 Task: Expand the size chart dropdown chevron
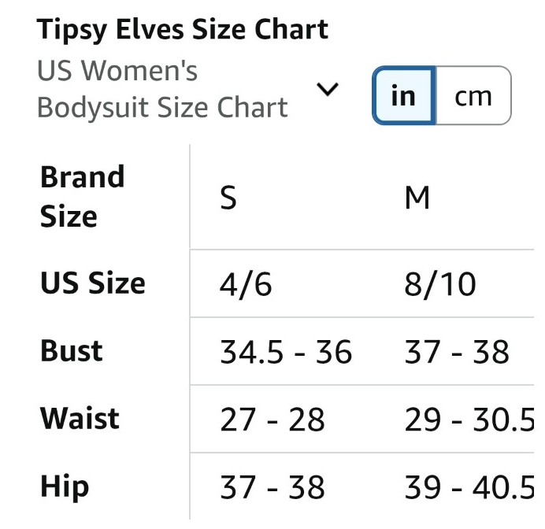pos(328,88)
